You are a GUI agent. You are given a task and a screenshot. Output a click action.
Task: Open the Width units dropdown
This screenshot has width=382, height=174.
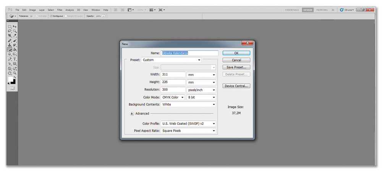[201, 75]
